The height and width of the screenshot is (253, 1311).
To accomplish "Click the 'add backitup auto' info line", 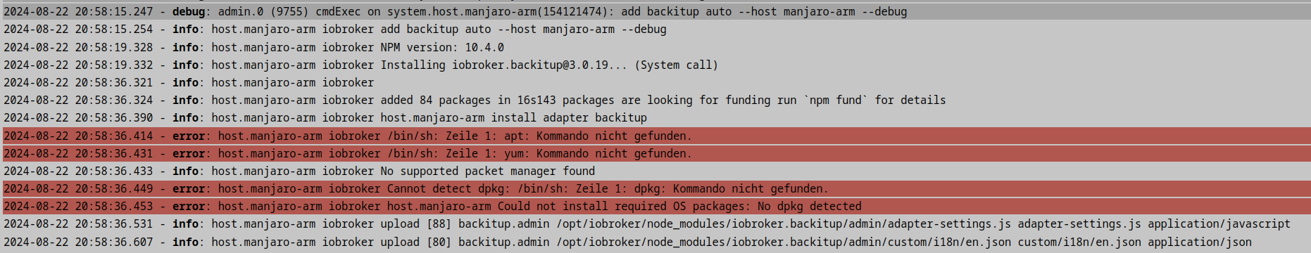I will click(655, 29).
